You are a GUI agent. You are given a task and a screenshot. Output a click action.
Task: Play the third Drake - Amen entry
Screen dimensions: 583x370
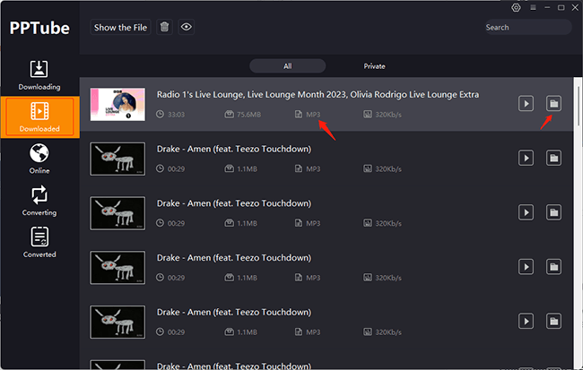click(x=526, y=267)
